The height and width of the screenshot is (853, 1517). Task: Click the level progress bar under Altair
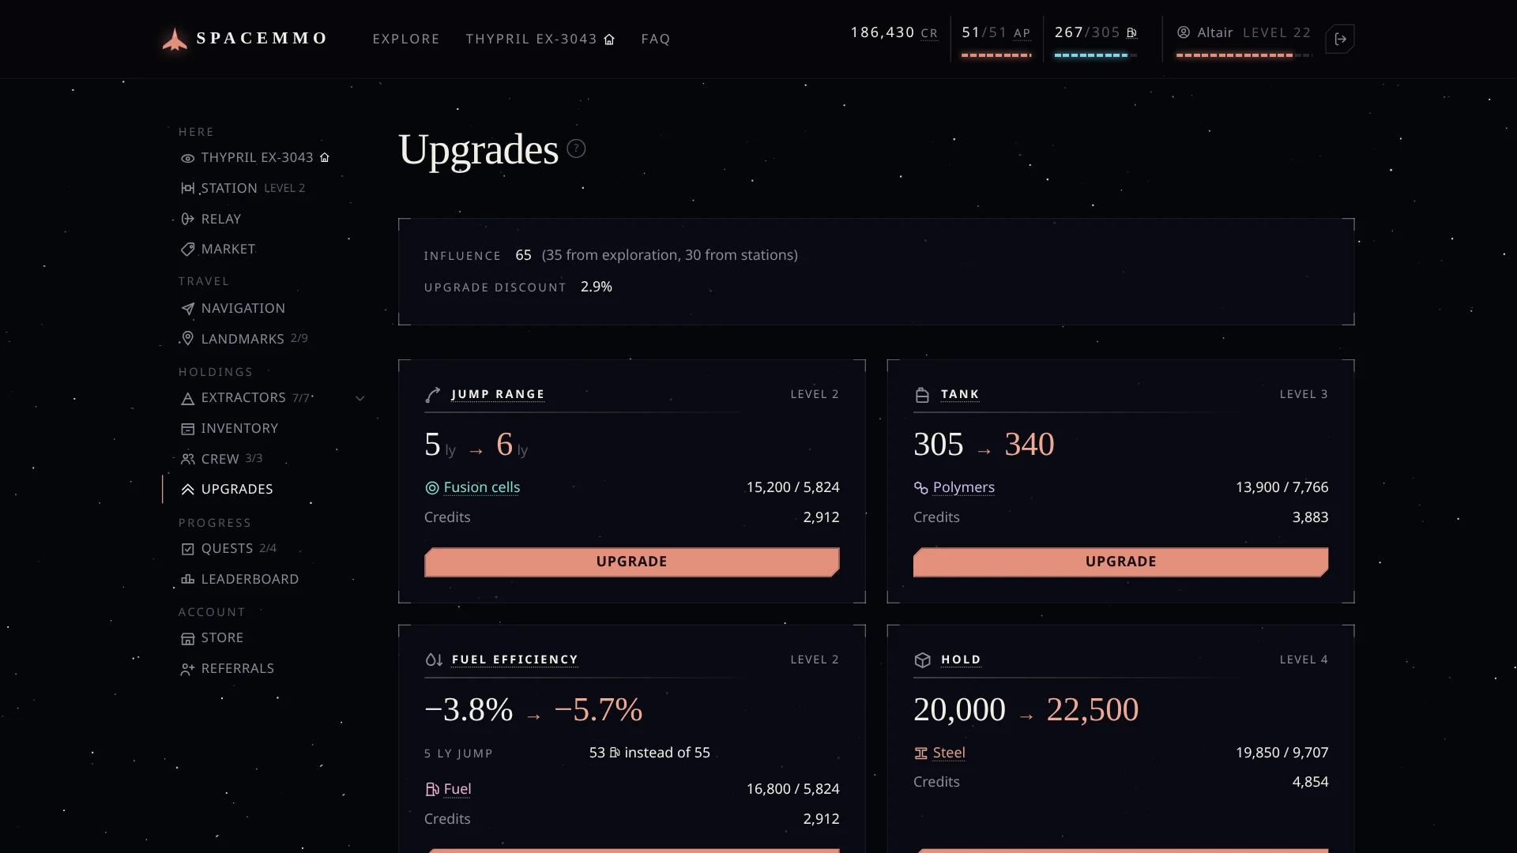[x=1244, y=55]
